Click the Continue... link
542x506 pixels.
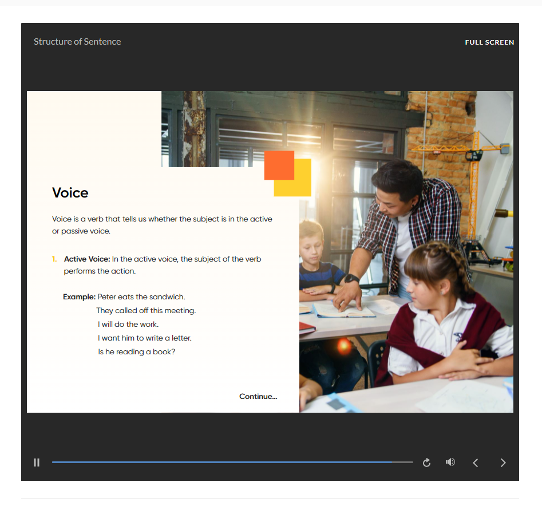pyautogui.click(x=258, y=397)
